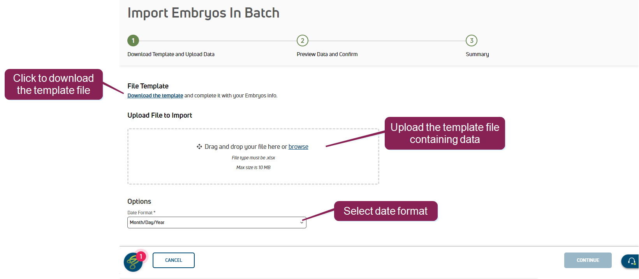Open the Month/Day/Year date format combo box

tap(217, 222)
